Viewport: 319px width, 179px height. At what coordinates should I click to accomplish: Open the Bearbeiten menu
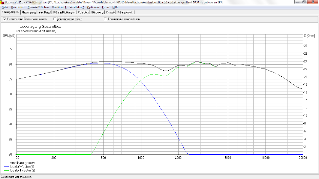[18, 7]
